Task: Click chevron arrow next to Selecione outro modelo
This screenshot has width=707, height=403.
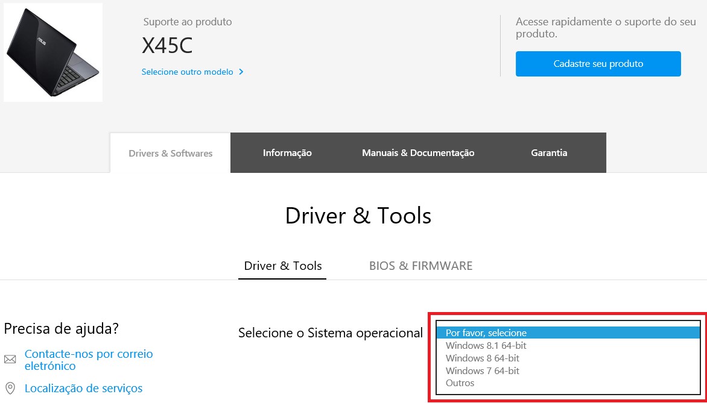Action: click(x=241, y=72)
